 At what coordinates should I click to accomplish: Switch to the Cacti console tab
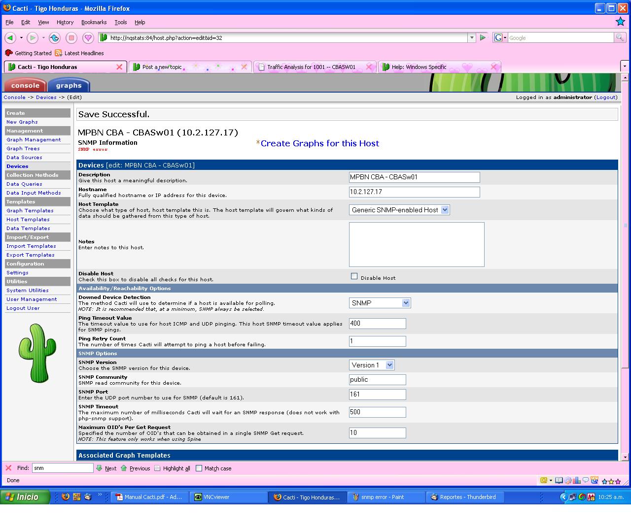tap(25, 85)
